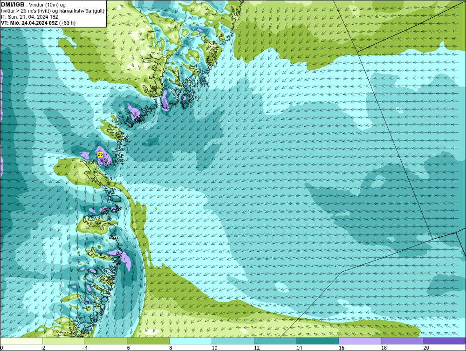Click the 2–4 m/s legend color swatch
The width and height of the screenshot is (466, 351).
coord(63,341)
